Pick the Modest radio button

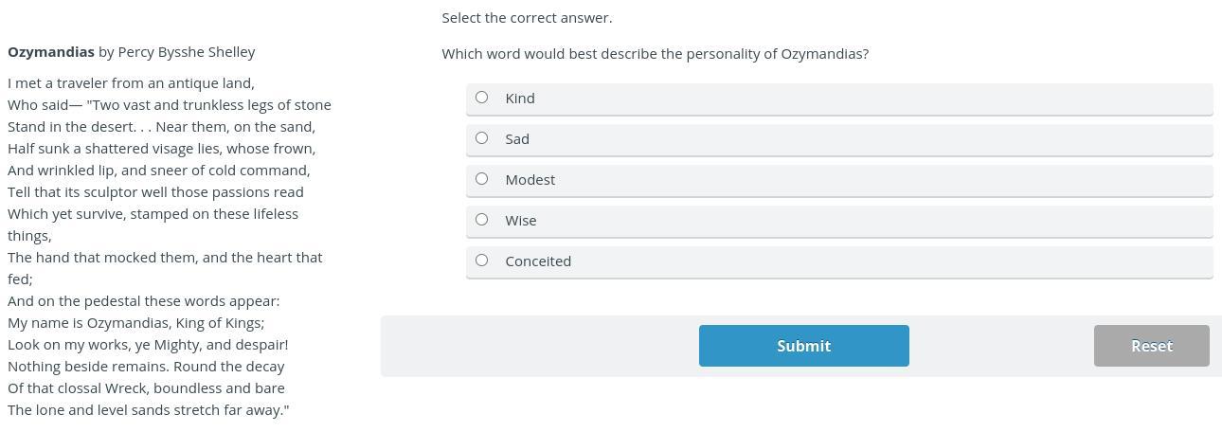[x=481, y=179]
